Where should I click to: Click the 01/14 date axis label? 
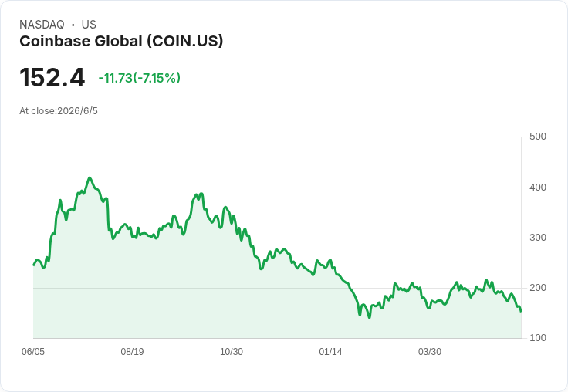click(330, 352)
